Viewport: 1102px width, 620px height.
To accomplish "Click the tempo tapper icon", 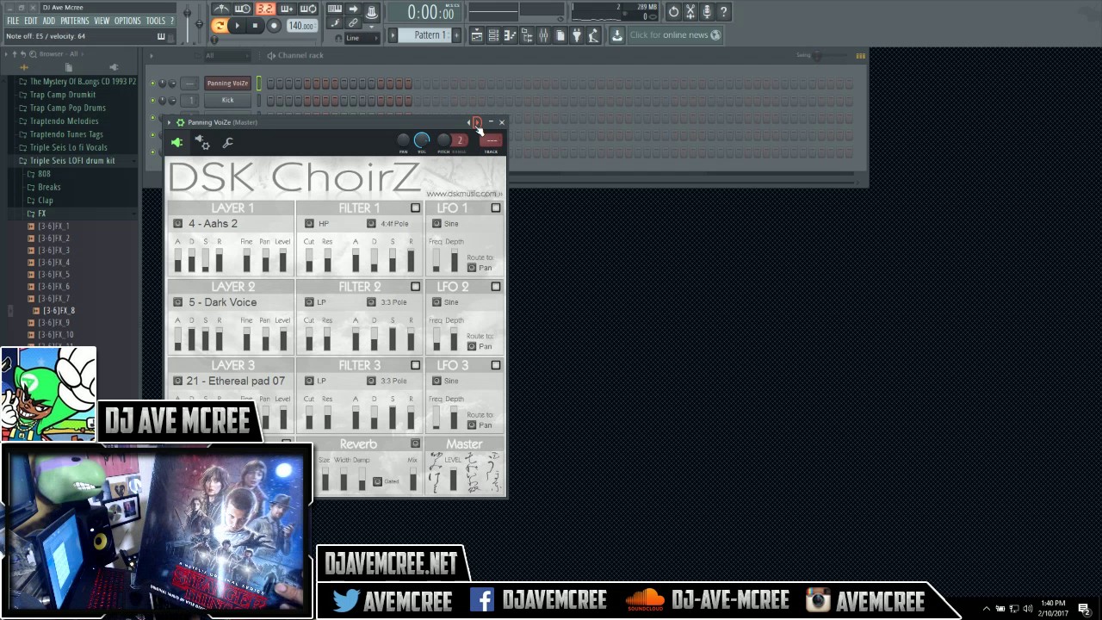I will [593, 35].
